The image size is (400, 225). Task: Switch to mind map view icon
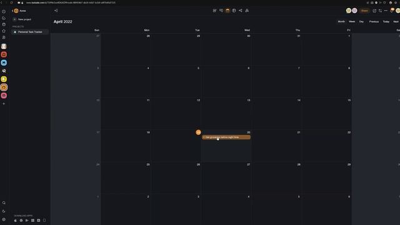(x=221, y=11)
